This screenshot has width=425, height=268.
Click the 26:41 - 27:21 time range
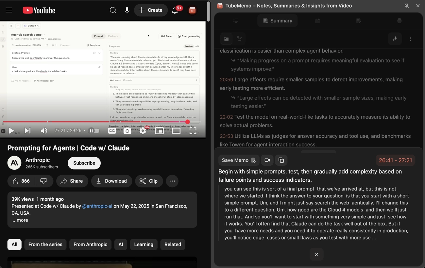click(395, 160)
